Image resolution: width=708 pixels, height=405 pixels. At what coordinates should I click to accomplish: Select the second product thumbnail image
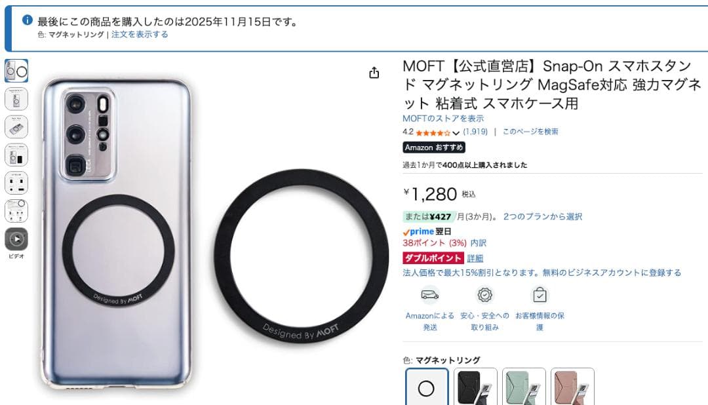click(16, 99)
